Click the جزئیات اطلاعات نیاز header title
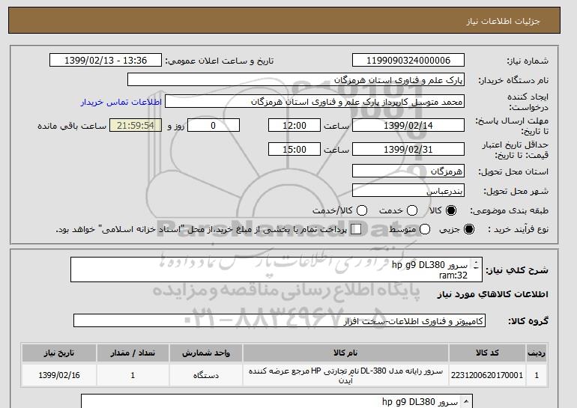 click(503, 21)
